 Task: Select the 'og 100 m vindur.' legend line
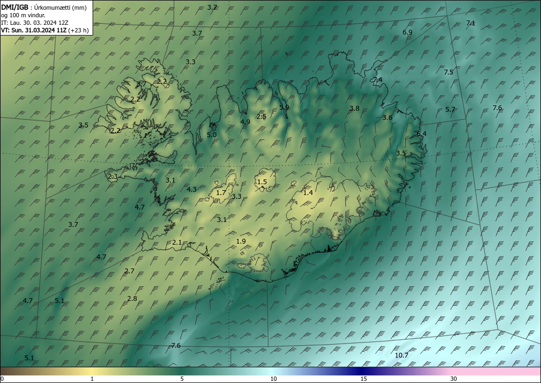pyautogui.click(x=22, y=15)
